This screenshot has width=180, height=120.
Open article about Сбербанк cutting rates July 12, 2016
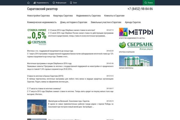[x=72, y=30]
